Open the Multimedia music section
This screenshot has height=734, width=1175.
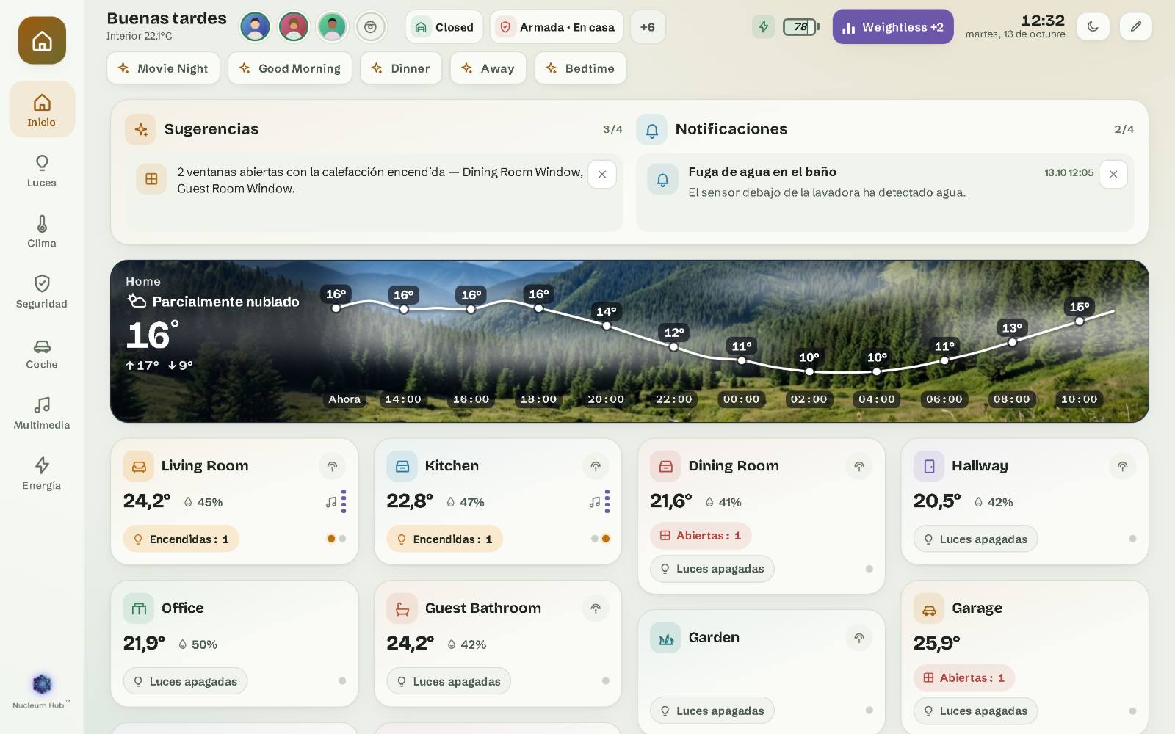point(42,413)
